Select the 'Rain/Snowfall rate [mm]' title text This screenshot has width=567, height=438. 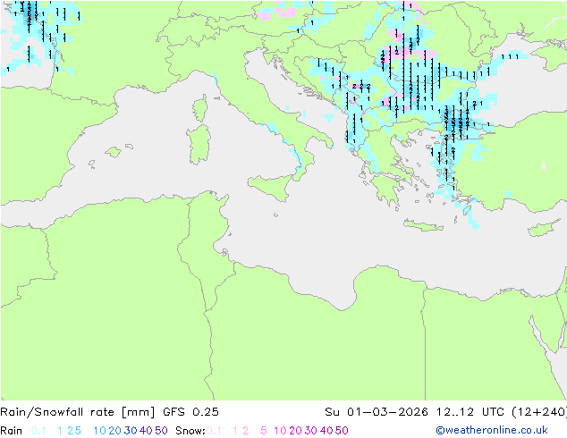point(78,412)
